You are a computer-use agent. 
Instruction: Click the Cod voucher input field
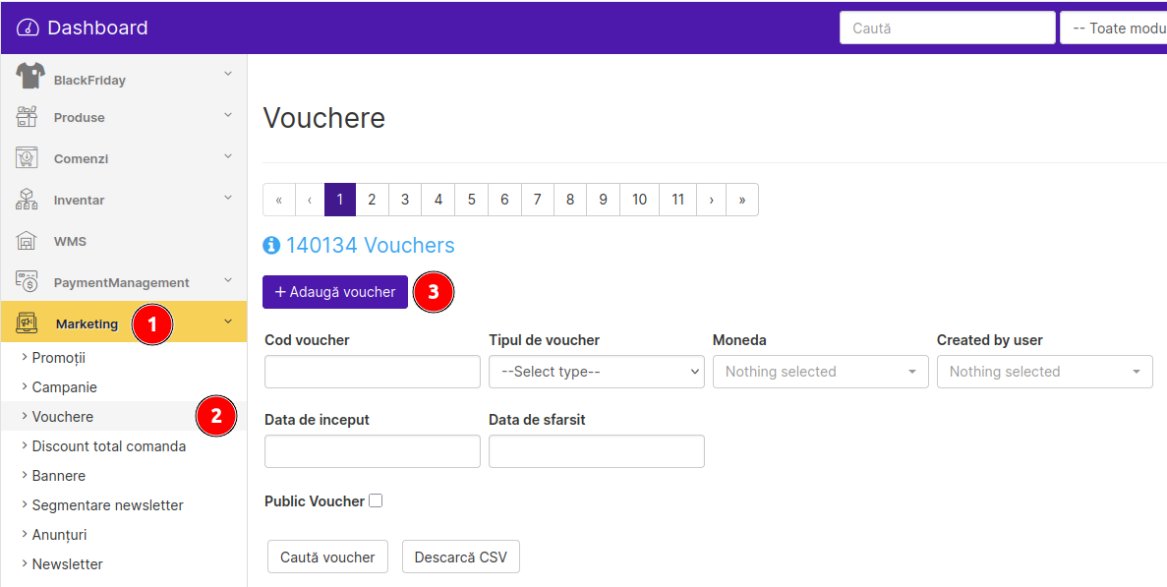[x=372, y=372]
